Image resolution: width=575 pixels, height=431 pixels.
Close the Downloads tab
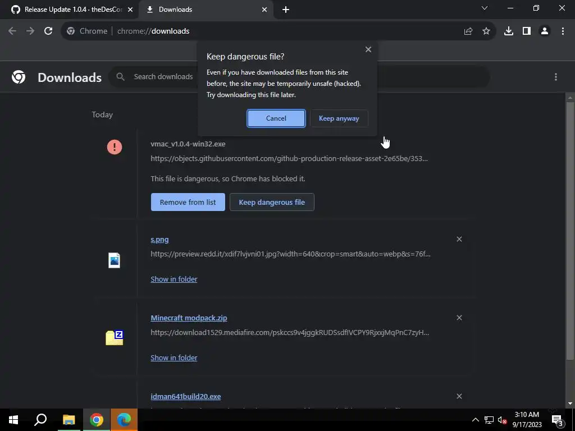click(264, 10)
